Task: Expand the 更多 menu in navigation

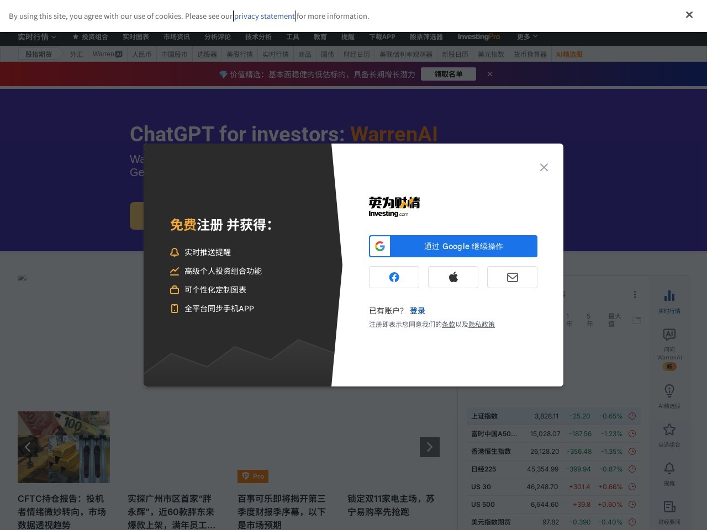Action: coord(527,37)
